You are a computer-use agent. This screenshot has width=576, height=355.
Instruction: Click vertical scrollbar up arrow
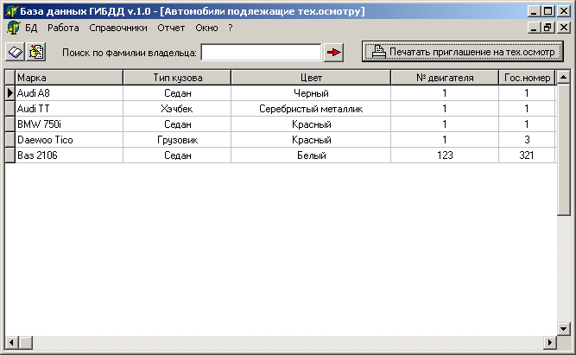(x=563, y=77)
